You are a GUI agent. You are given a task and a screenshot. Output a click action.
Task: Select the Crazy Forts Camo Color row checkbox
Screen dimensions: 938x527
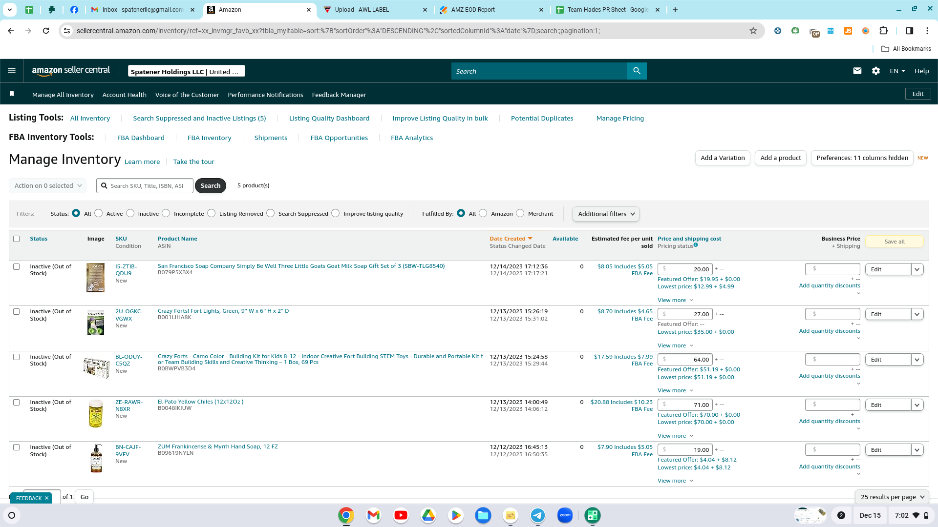tap(17, 357)
